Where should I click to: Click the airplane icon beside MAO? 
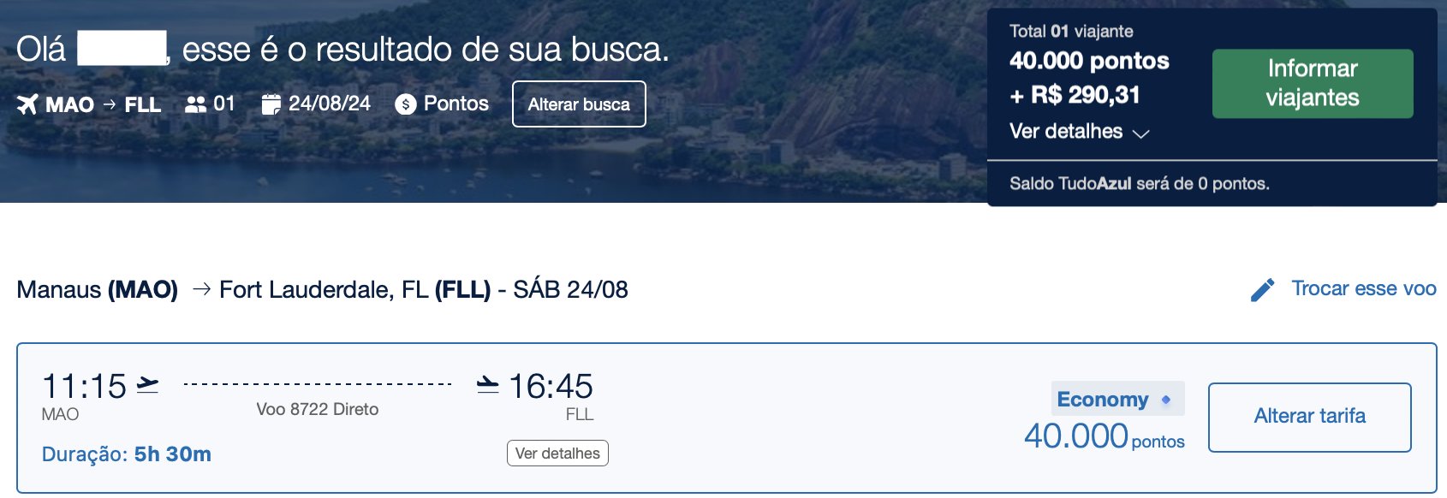pyautogui.click(x=27, y=104)
